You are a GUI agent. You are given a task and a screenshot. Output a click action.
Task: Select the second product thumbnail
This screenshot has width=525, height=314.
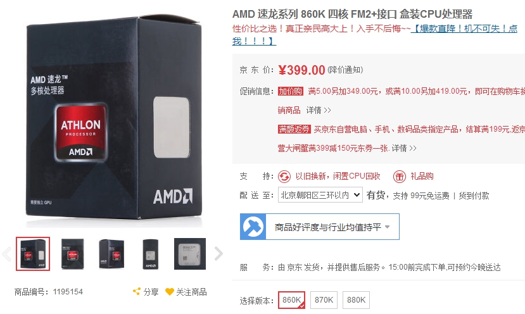pyautogui.click(x=72, y=253)
